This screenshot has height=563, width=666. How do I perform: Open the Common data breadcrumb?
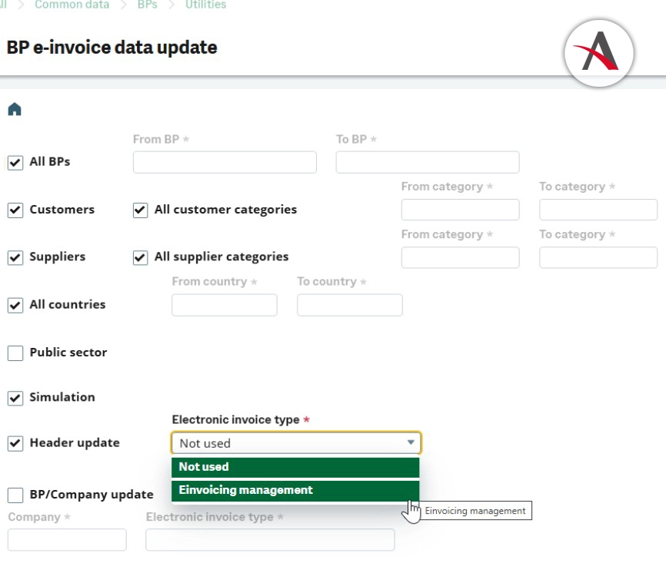click(x=71, y=5)
